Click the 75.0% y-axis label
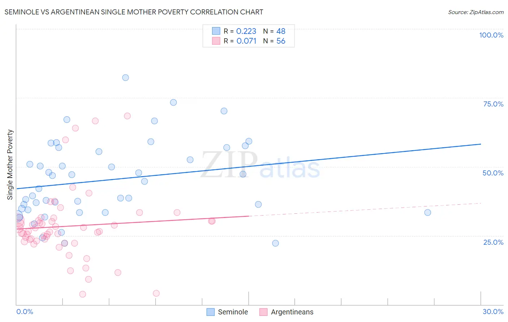This screenshot has width=508, height=322. tap(493, 104)
